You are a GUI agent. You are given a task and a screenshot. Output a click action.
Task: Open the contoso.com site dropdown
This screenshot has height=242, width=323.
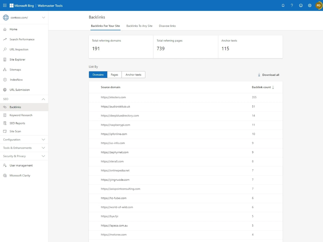tap(24, 17)
